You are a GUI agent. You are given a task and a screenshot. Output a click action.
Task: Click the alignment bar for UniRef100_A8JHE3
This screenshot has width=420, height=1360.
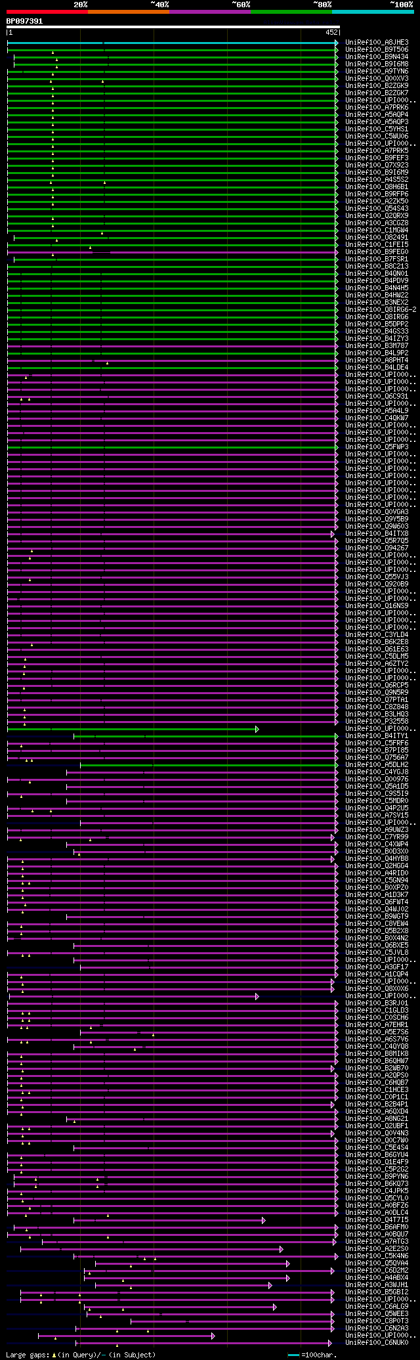(173, 43)
